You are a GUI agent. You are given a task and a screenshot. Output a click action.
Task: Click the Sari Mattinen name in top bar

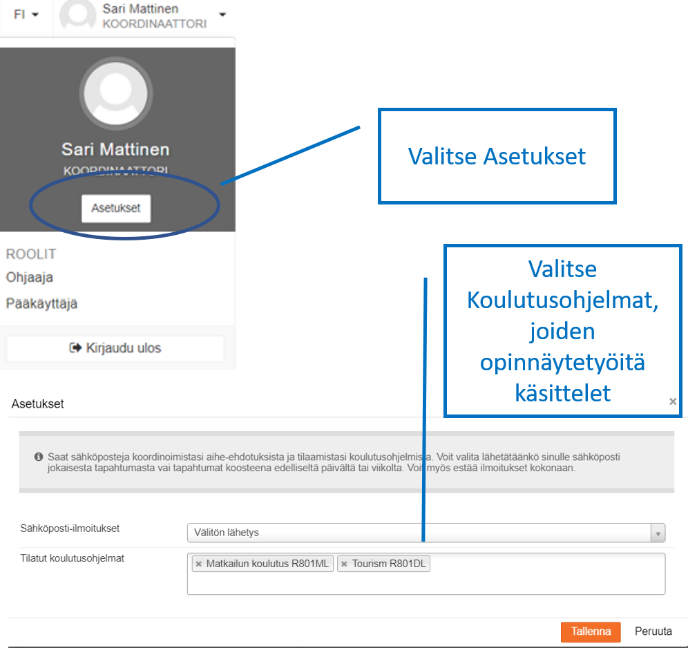(140, 9)
